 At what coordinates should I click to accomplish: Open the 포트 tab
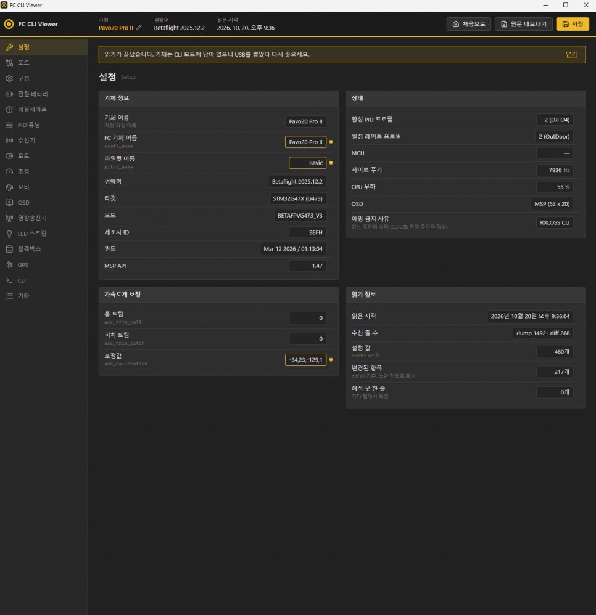(x=44, y=63)
